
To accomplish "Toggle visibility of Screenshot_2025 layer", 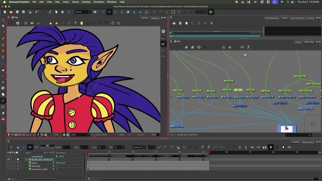I will pyautogui.click(x=8, y=169).
